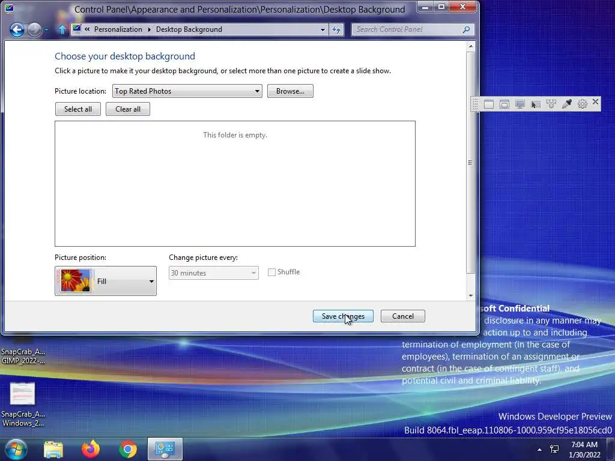
Task: Open Change picture every dropdown
Action: (214, 273)
